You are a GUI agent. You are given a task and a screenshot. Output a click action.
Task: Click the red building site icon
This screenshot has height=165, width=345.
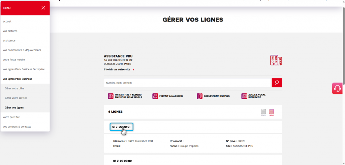pos(276,60)
